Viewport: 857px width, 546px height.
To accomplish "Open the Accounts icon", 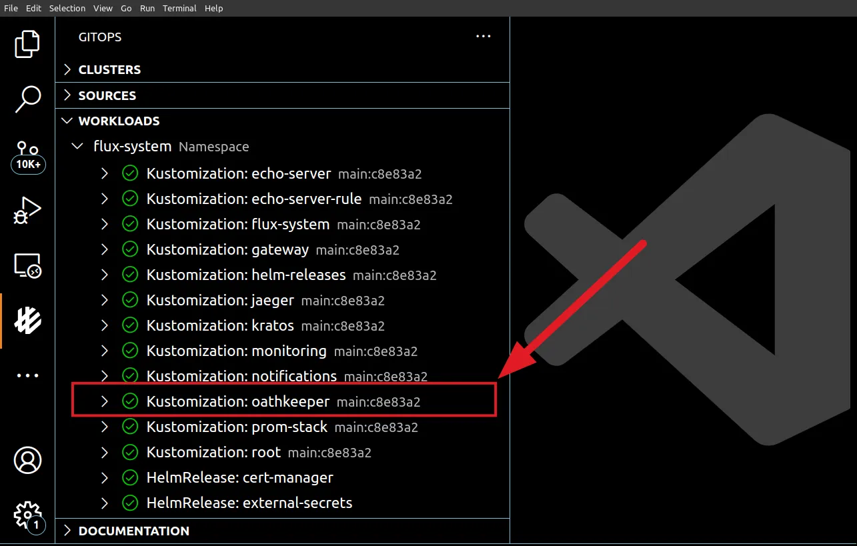I will [27, 460].
